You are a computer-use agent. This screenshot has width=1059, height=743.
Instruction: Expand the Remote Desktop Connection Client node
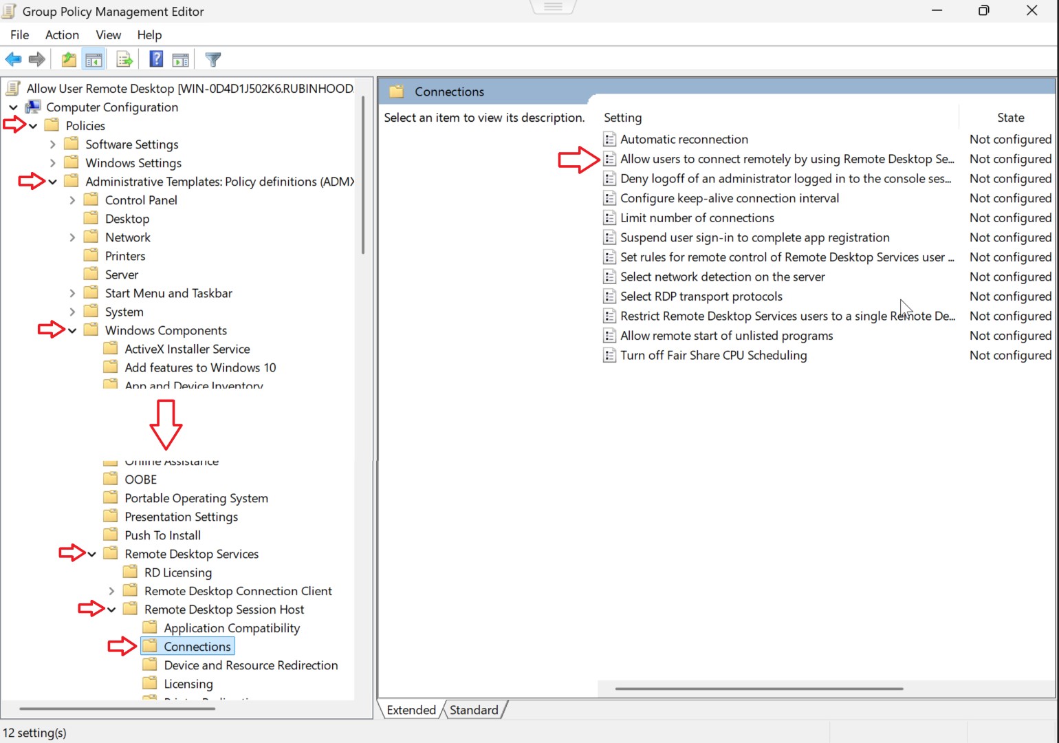pos(111,591)
